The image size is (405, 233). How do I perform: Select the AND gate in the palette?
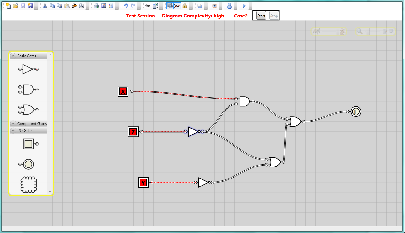click(28, 90)
